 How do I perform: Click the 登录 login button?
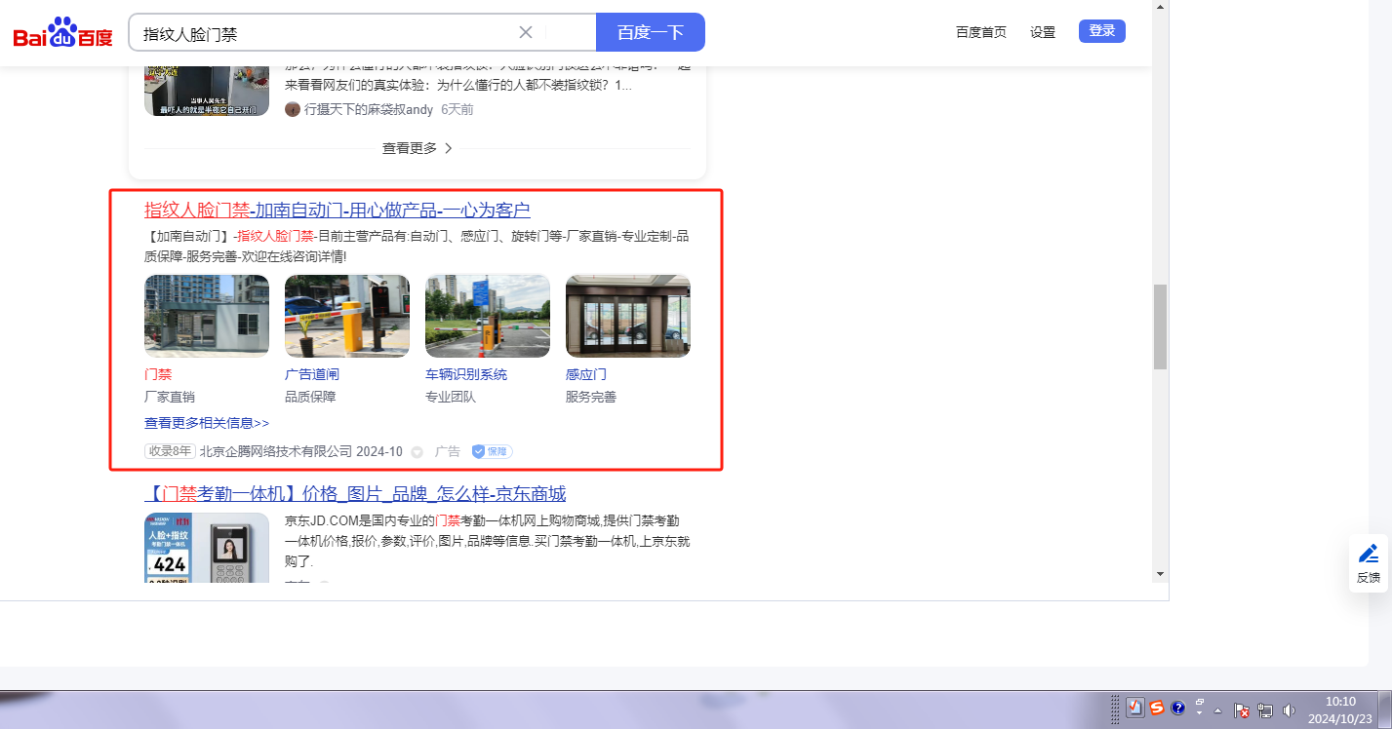click(1102, 31)
